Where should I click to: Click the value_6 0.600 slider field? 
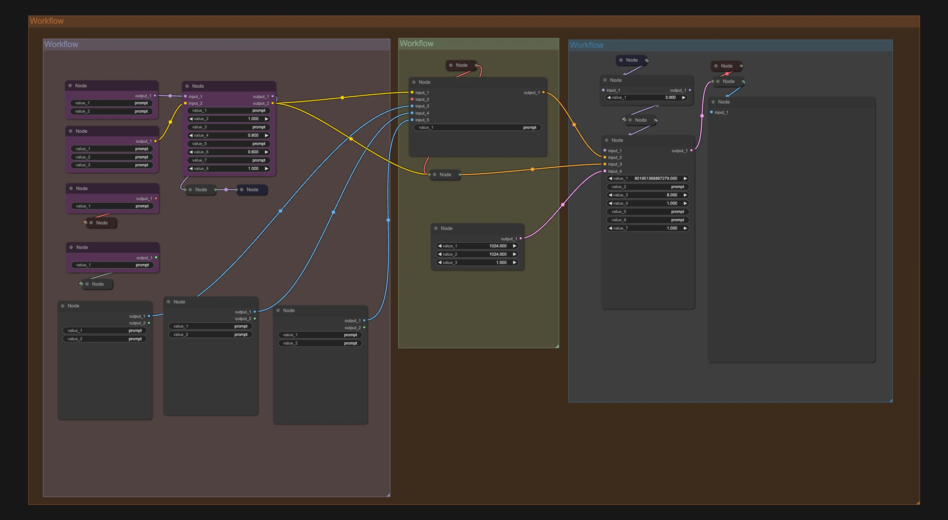click(229, 152)
